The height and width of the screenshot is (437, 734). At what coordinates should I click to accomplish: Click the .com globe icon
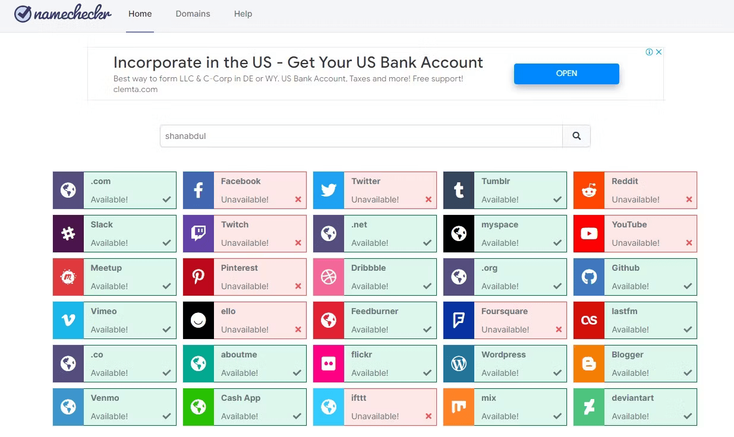pyautogui.click(x=68, y=191)
